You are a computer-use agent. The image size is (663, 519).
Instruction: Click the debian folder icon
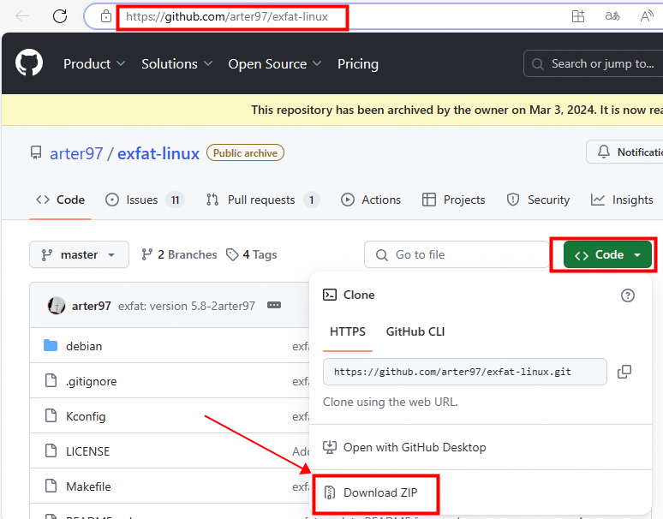coord(51,345)
